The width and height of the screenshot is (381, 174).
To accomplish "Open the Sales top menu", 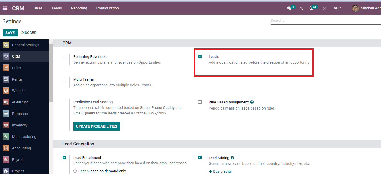I will coord(38,8).
